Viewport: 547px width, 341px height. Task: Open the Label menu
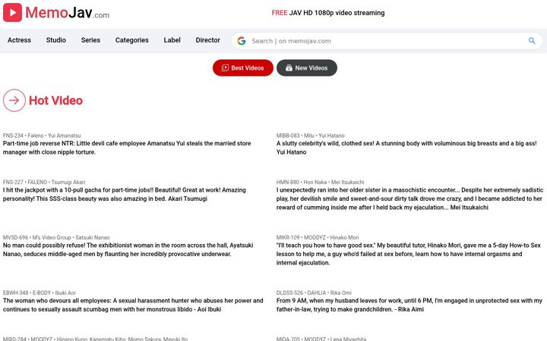tap(172, 40)
